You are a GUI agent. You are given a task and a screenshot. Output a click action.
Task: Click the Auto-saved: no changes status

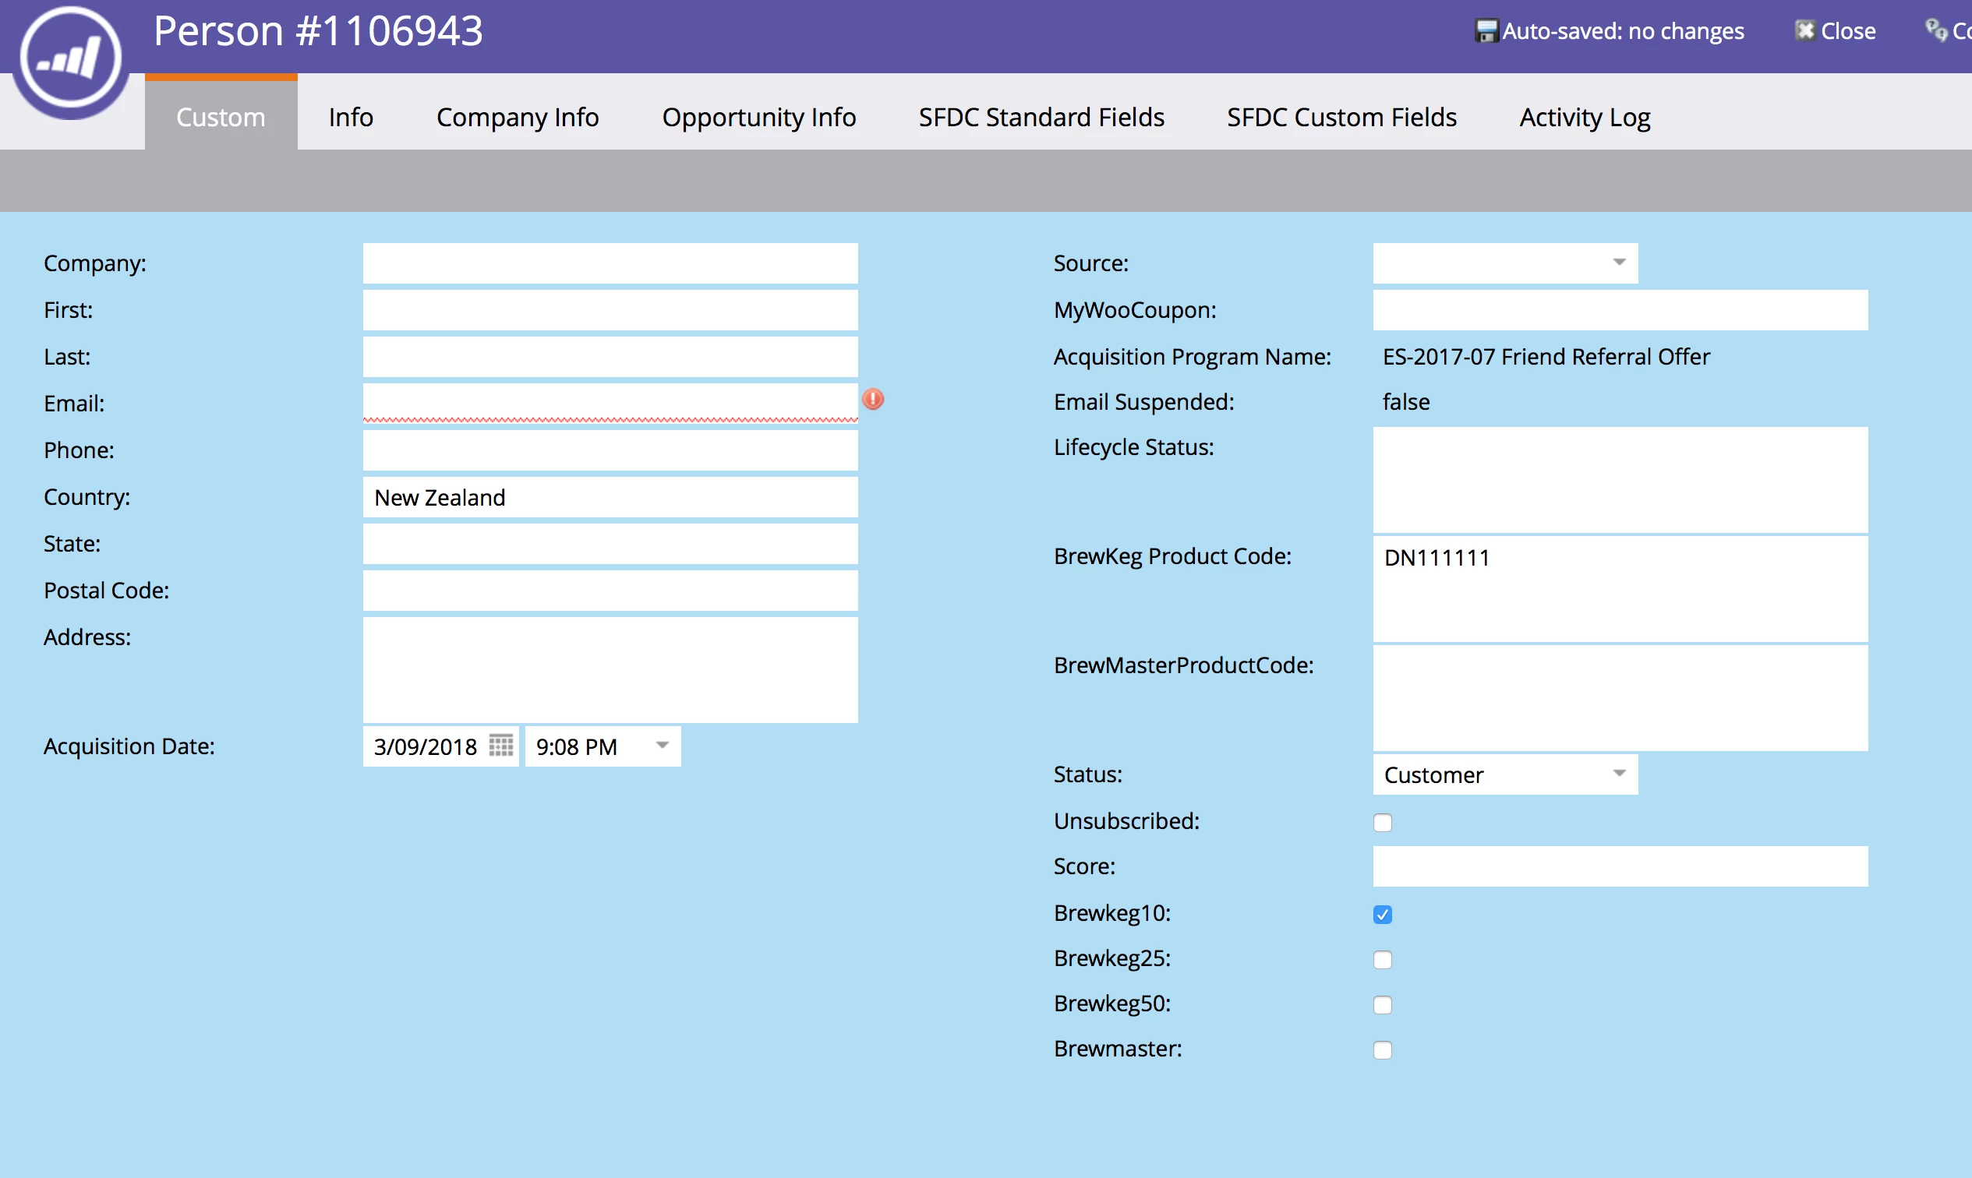coord(1623,31)
